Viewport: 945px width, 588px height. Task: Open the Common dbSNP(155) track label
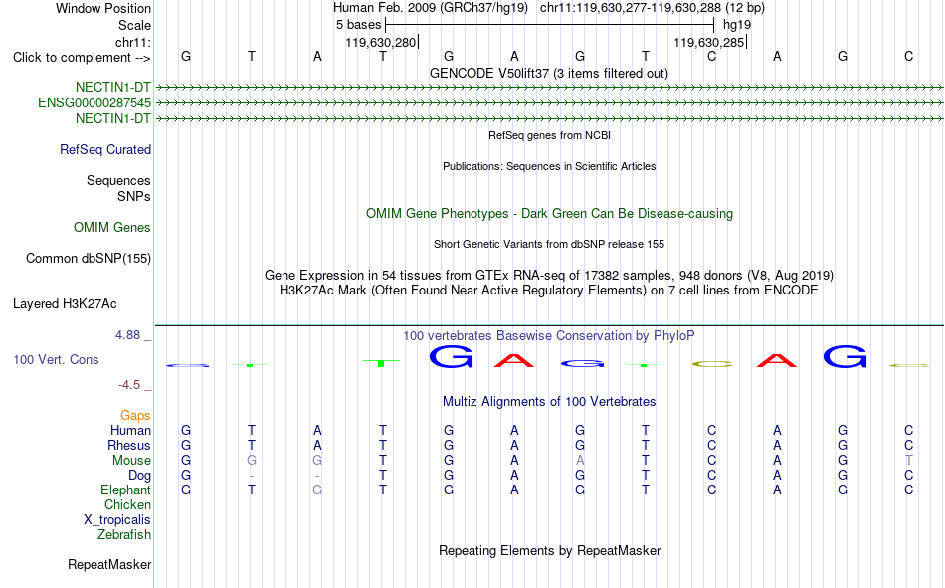point(89,258)
